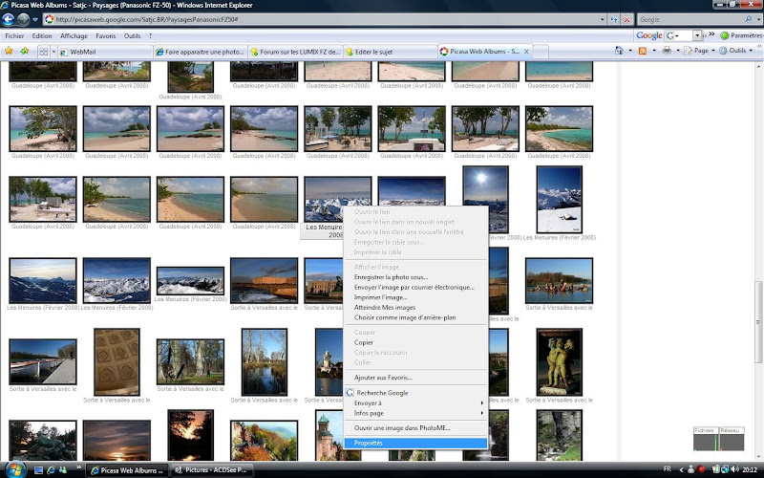Screen dimensions: 764x478
Task: Select Copier in context menu
Action: 415,342
